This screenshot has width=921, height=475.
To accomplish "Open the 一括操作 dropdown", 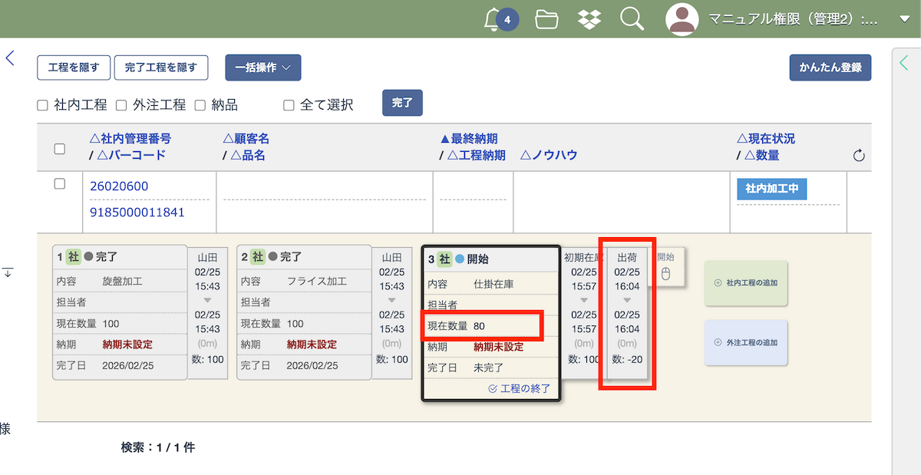I will (x=262, y=68).
